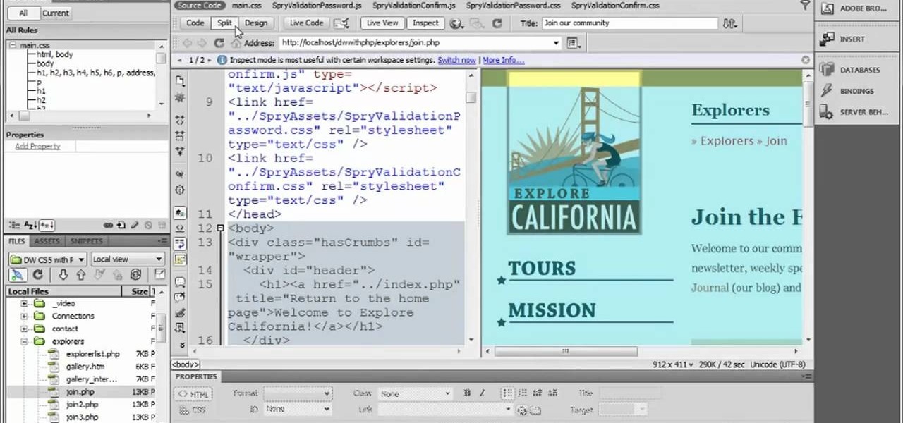
Task: Switch Properties panel to HTML mode
Action: (x=193, y=394)
